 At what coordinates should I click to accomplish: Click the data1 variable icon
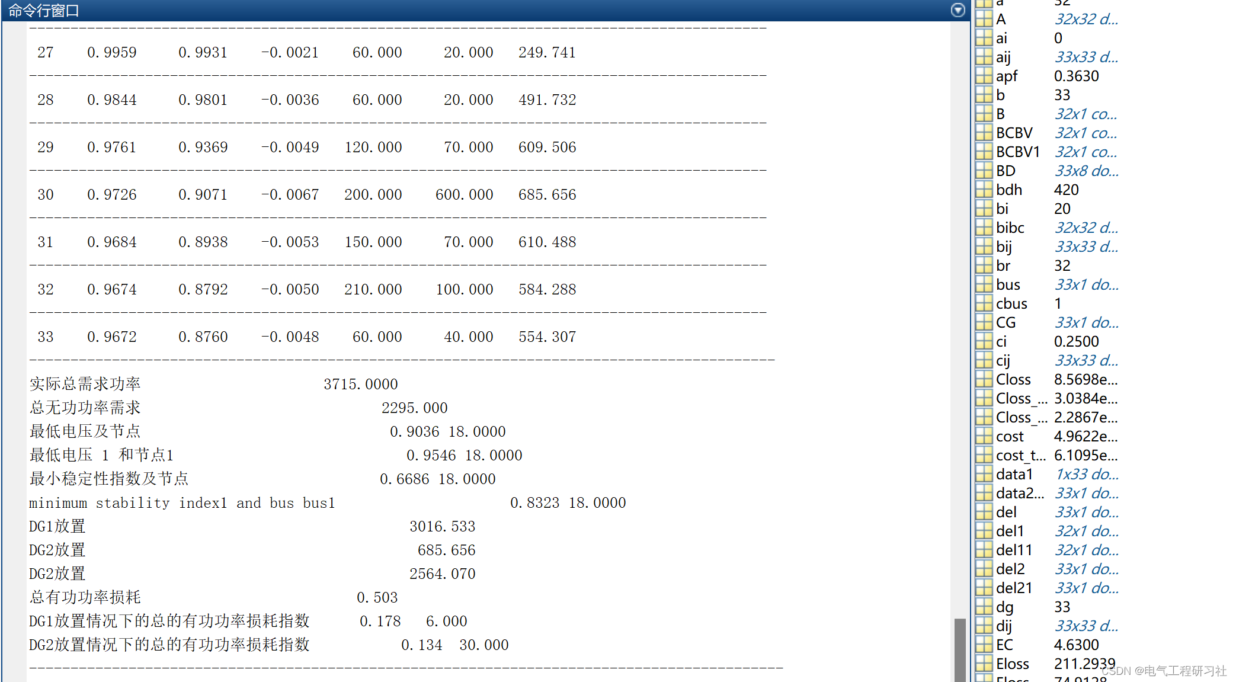pos(984,474)
